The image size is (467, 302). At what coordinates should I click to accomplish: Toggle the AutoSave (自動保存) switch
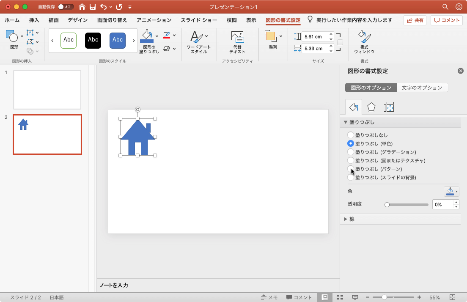(66, 7)
